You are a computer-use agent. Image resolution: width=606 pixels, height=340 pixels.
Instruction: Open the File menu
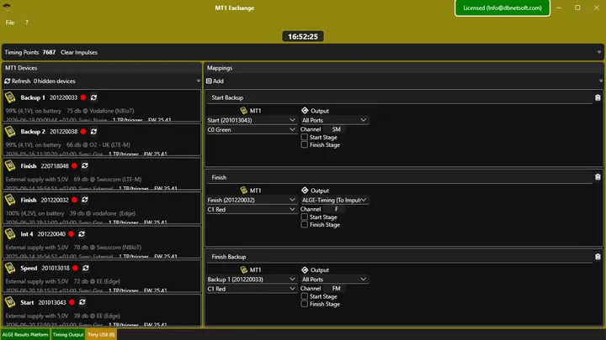pos(10,23)
